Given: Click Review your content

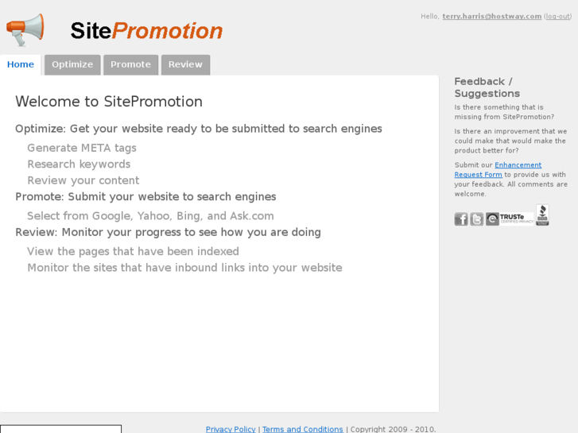Looking at the screenshot, I should pos(83,180).
